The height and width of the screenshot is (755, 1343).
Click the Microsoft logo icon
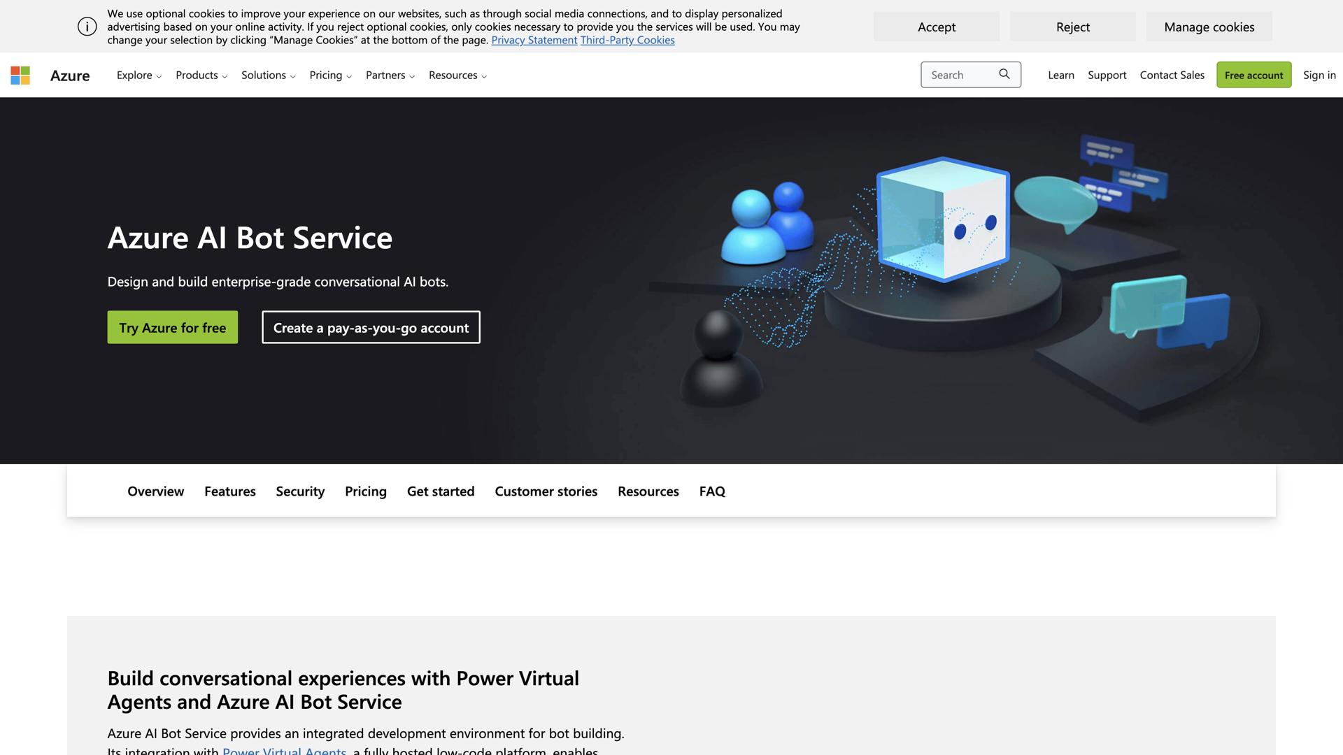tap(20, 75)
